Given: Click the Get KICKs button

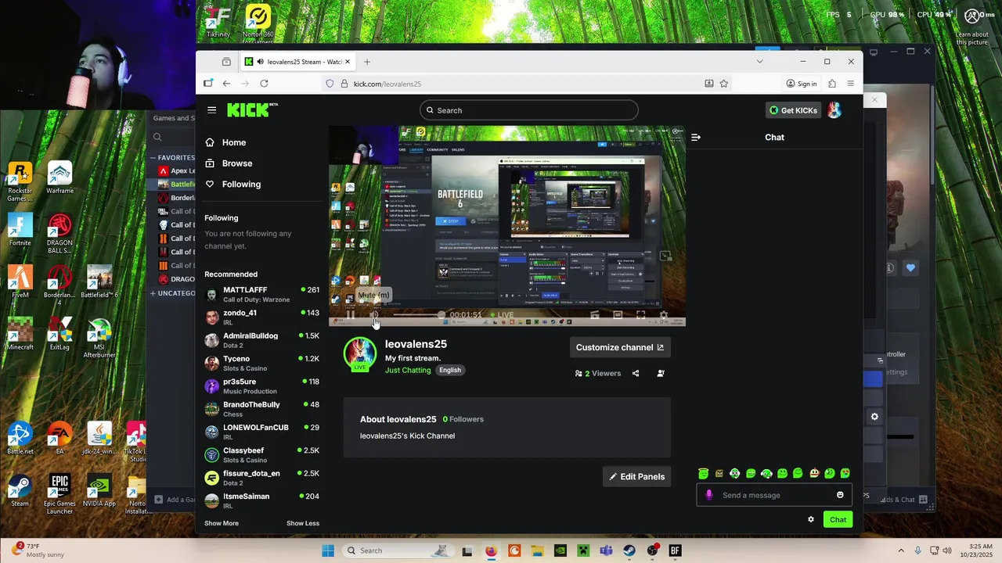Looking at the screenshot, I should click(793, 110).
